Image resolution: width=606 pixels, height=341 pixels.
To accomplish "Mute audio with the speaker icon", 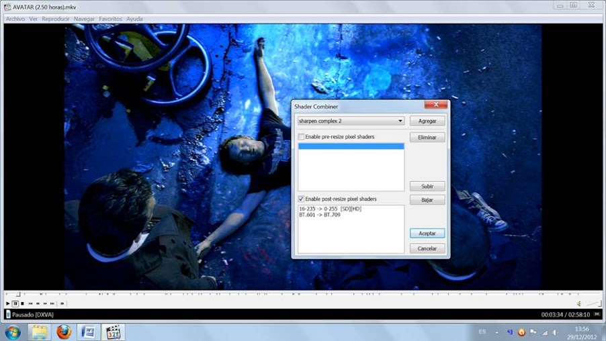I will [x=579, y=303].
